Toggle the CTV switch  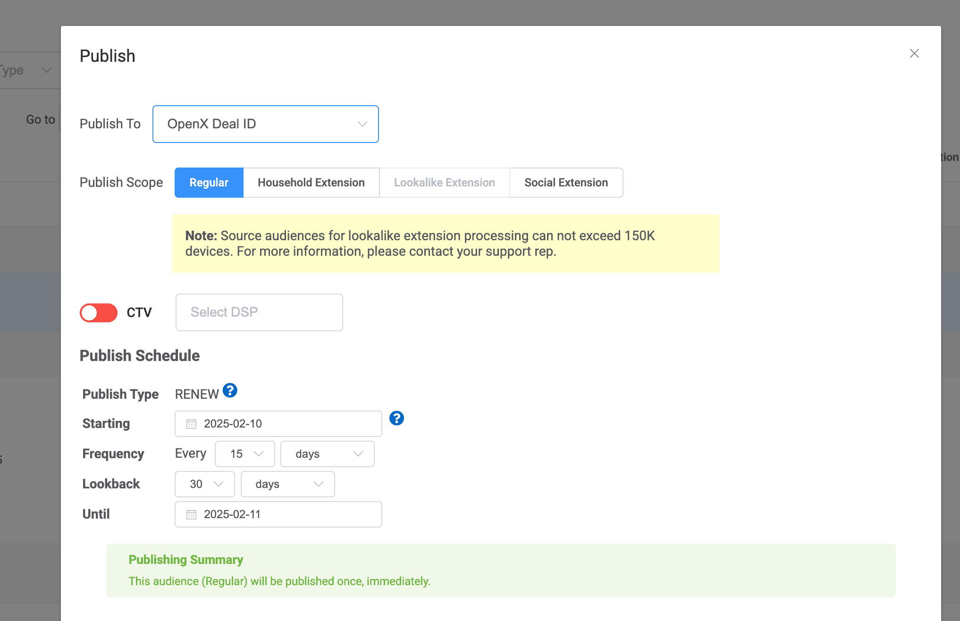pyautogui.click(x=99, y=312)
